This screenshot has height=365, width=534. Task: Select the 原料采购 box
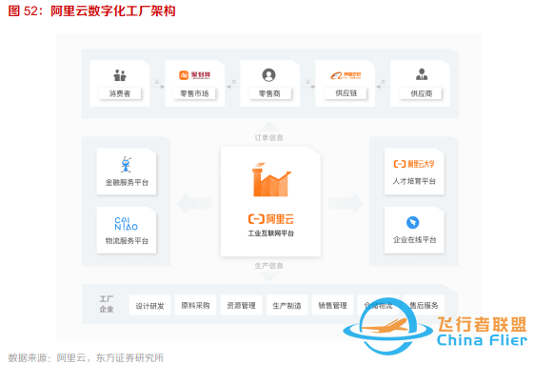(x=195, y=305)
